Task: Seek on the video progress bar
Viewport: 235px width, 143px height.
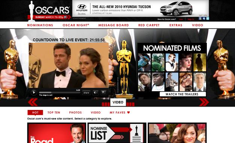Action: point(60,92)
